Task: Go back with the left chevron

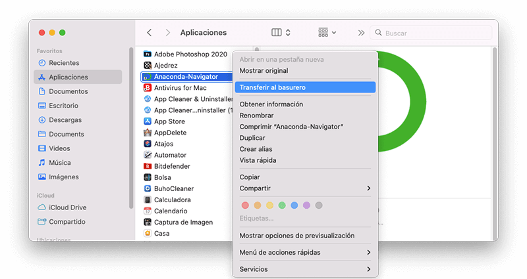Action: (x=150, y=32)
